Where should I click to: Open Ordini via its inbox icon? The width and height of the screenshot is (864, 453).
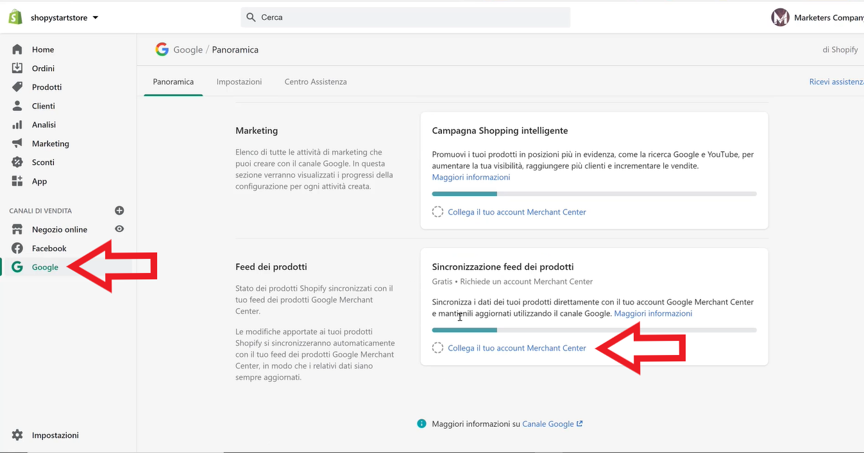click(x=17, y=68)
